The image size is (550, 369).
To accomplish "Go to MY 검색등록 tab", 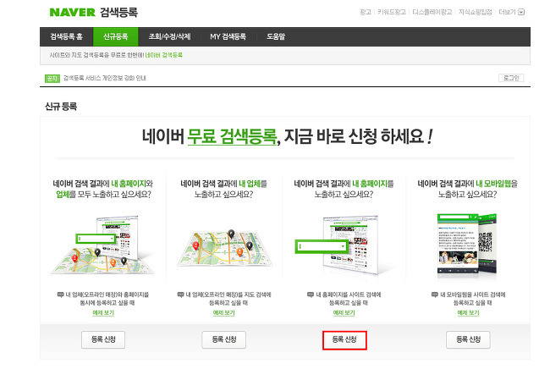I will tap(228, 36).
